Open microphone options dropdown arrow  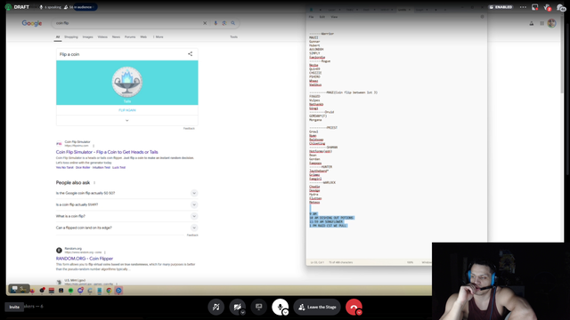(285, 312)
